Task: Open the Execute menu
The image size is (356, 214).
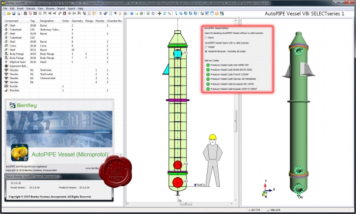Action: pos(31,8)
